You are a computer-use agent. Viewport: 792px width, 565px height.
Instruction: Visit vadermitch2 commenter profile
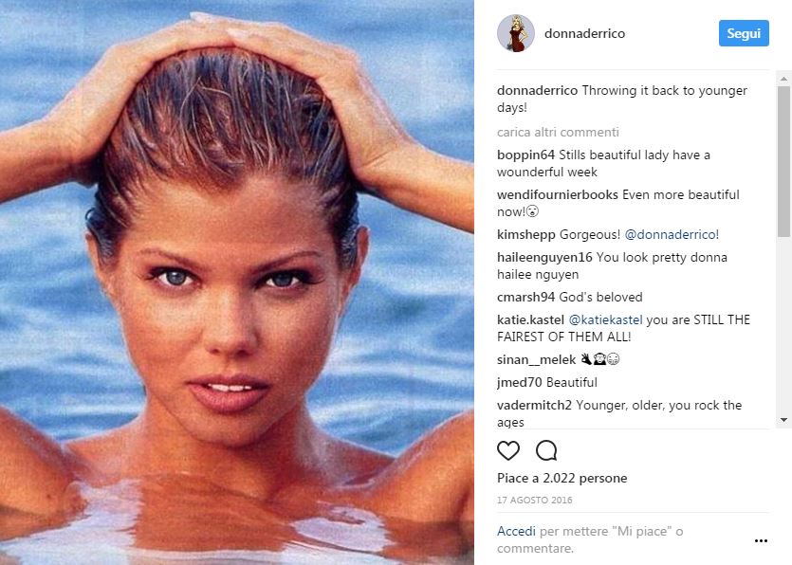534,405
